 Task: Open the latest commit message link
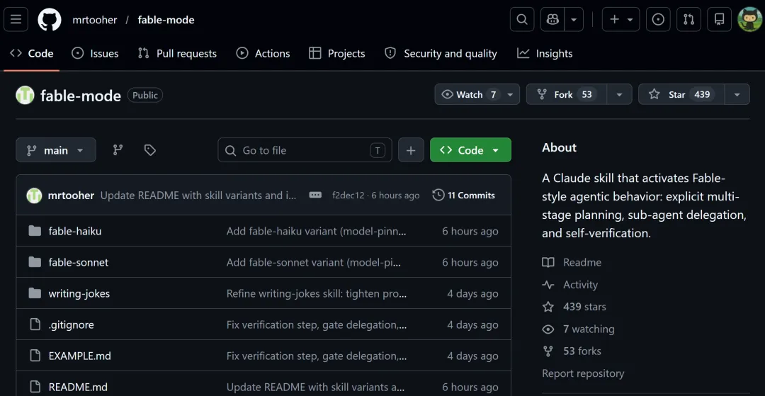[x=198, y=196]
